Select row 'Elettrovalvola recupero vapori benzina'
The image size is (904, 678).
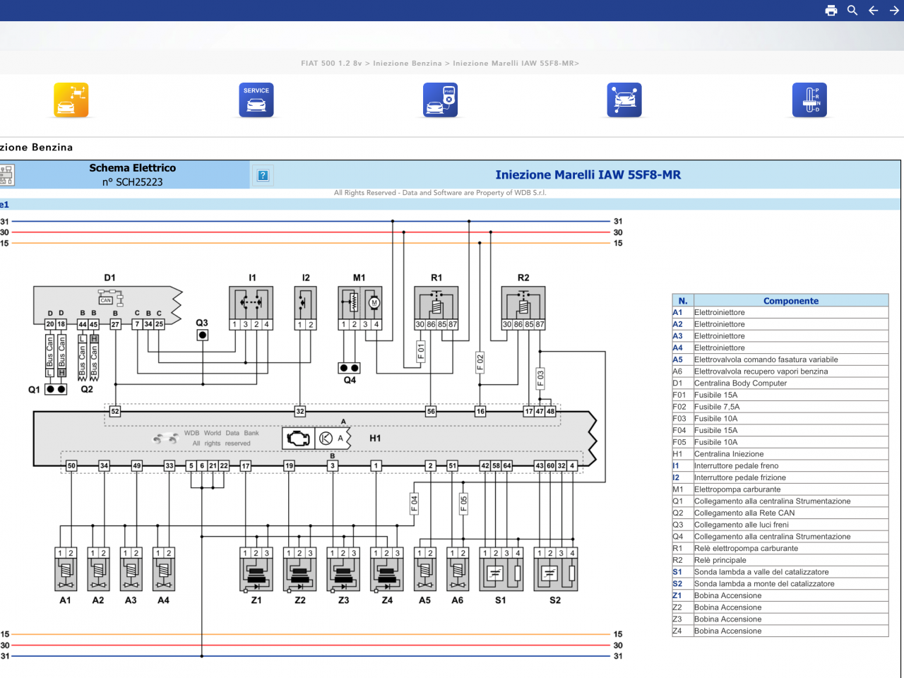point(780,371)
